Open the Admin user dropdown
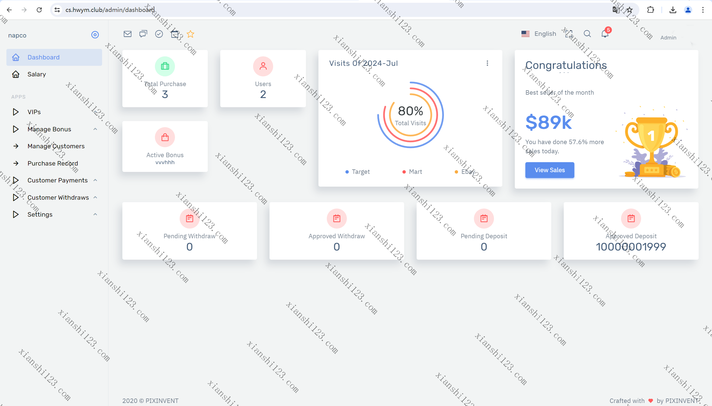This screenshot has height=406, width=712. click(x=668, y=37)
